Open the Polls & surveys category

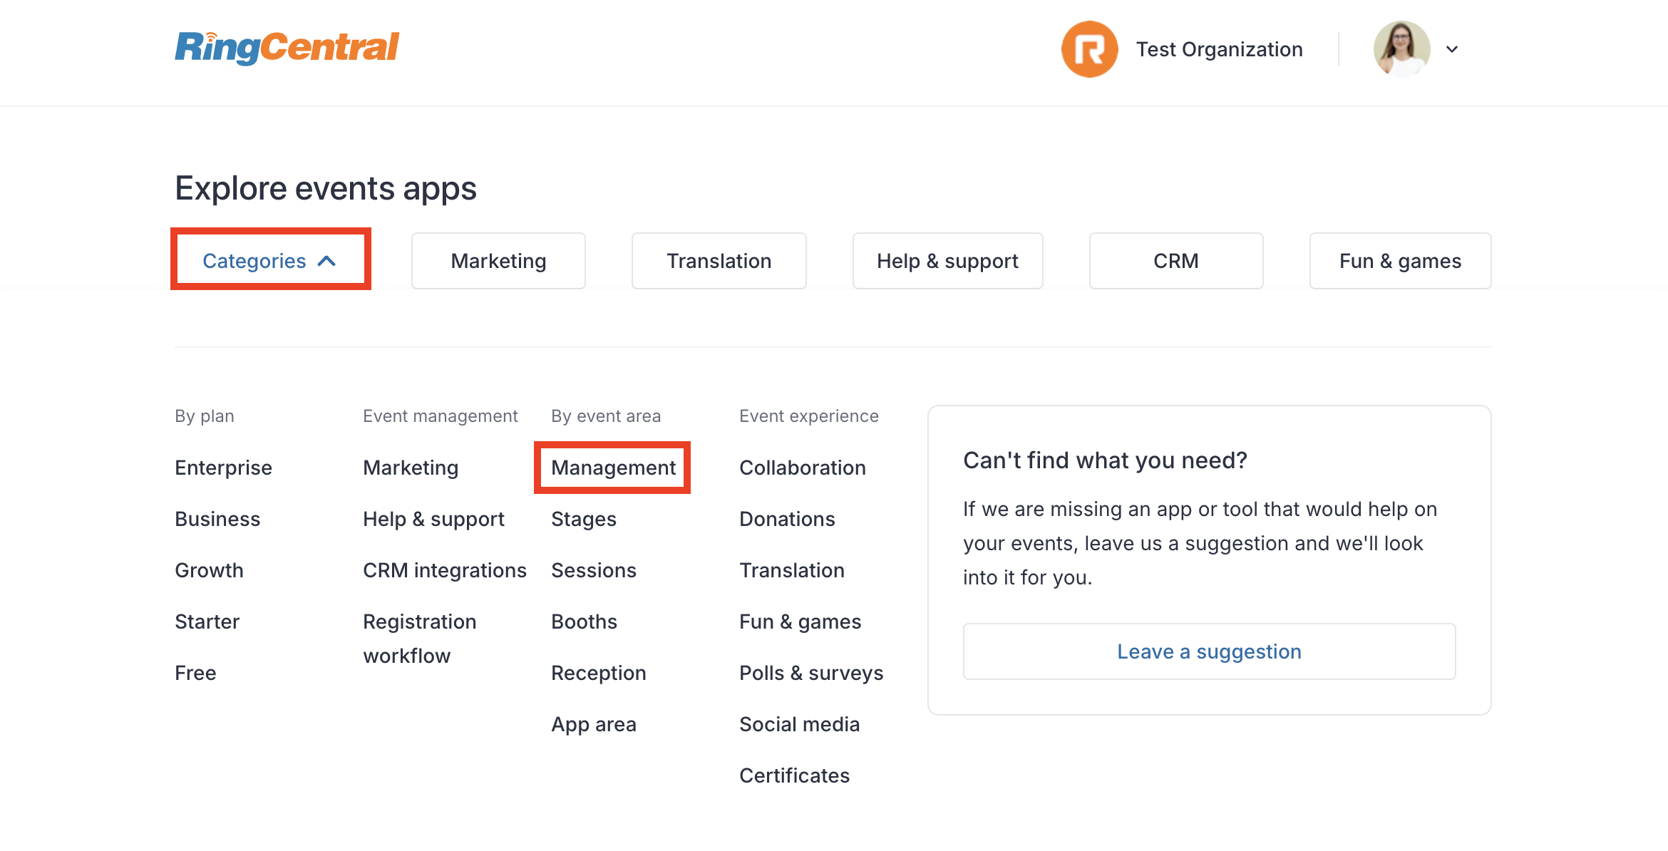click(811, 673)
